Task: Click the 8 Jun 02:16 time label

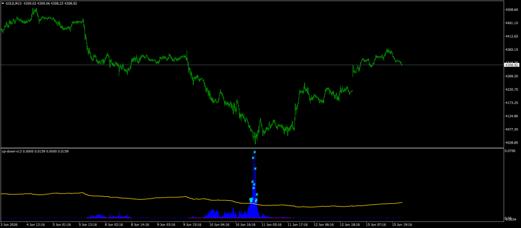Action: point(114,225)
